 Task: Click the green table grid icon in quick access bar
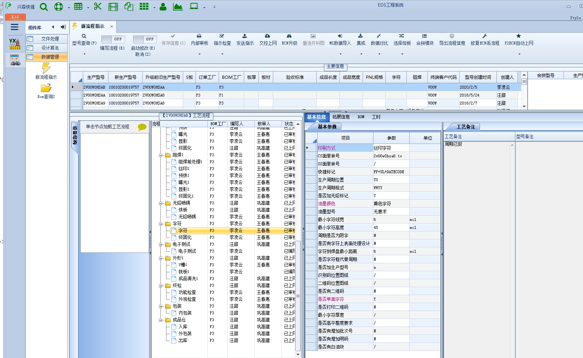pyautogui.click(x=78, y=7)
